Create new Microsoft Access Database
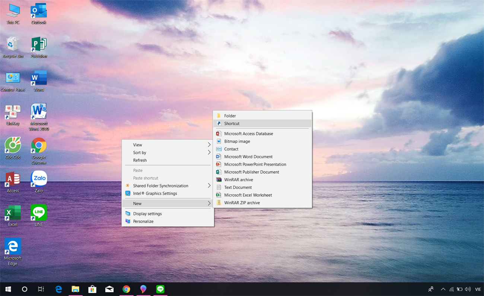Screen dimensions: 484x296 pos(262,133)
